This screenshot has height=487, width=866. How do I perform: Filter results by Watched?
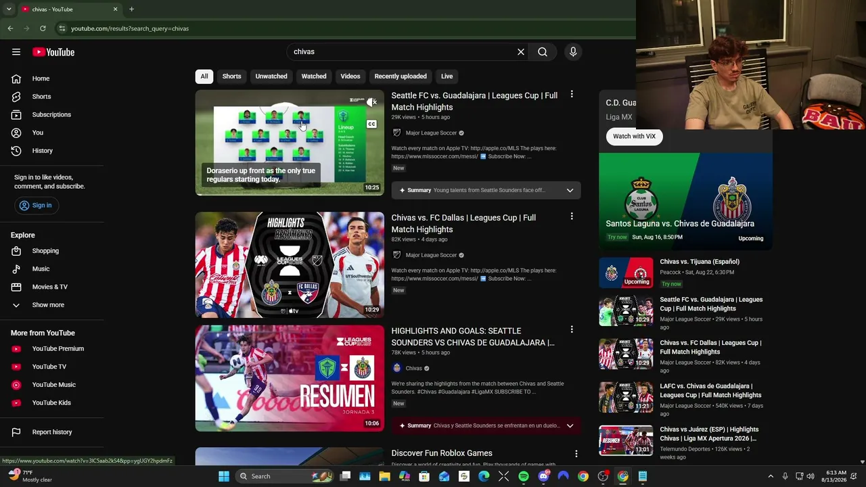314,76
